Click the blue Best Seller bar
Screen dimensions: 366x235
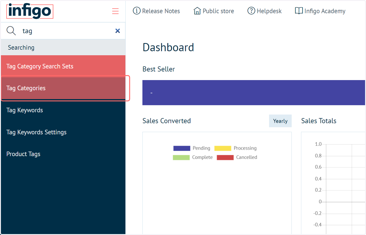coord(254,93)
